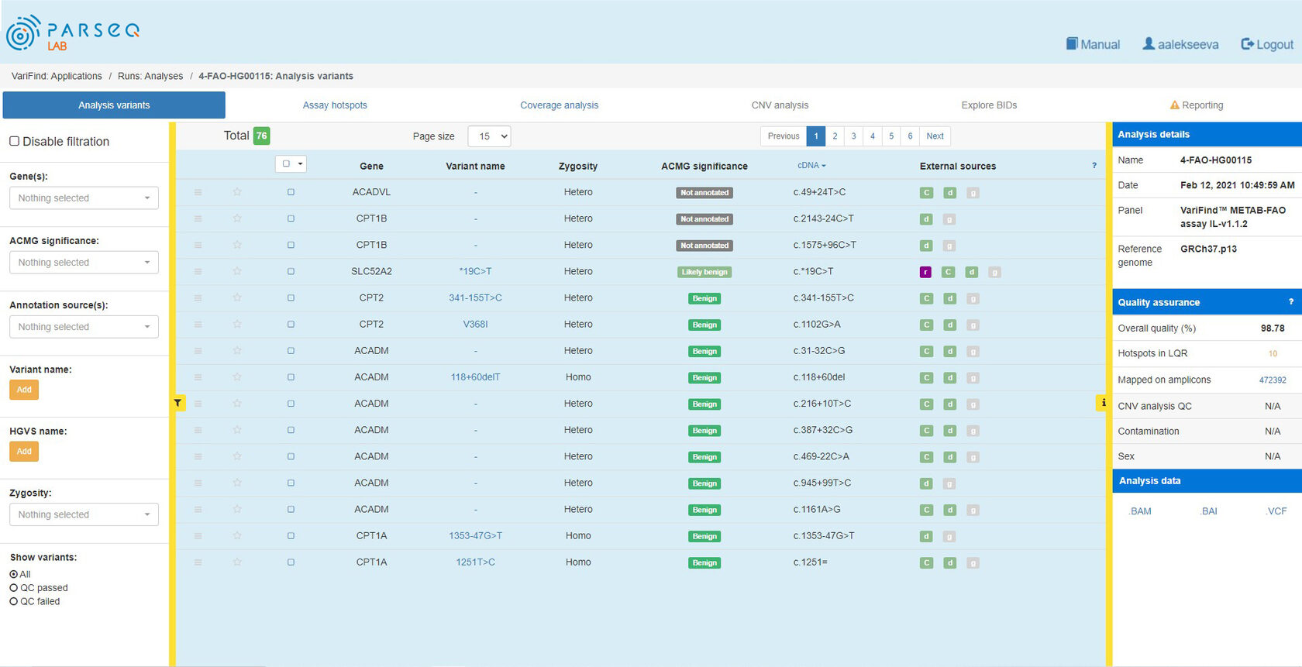
Task: Click the Logout icon link
Action: coord(1267,44)
